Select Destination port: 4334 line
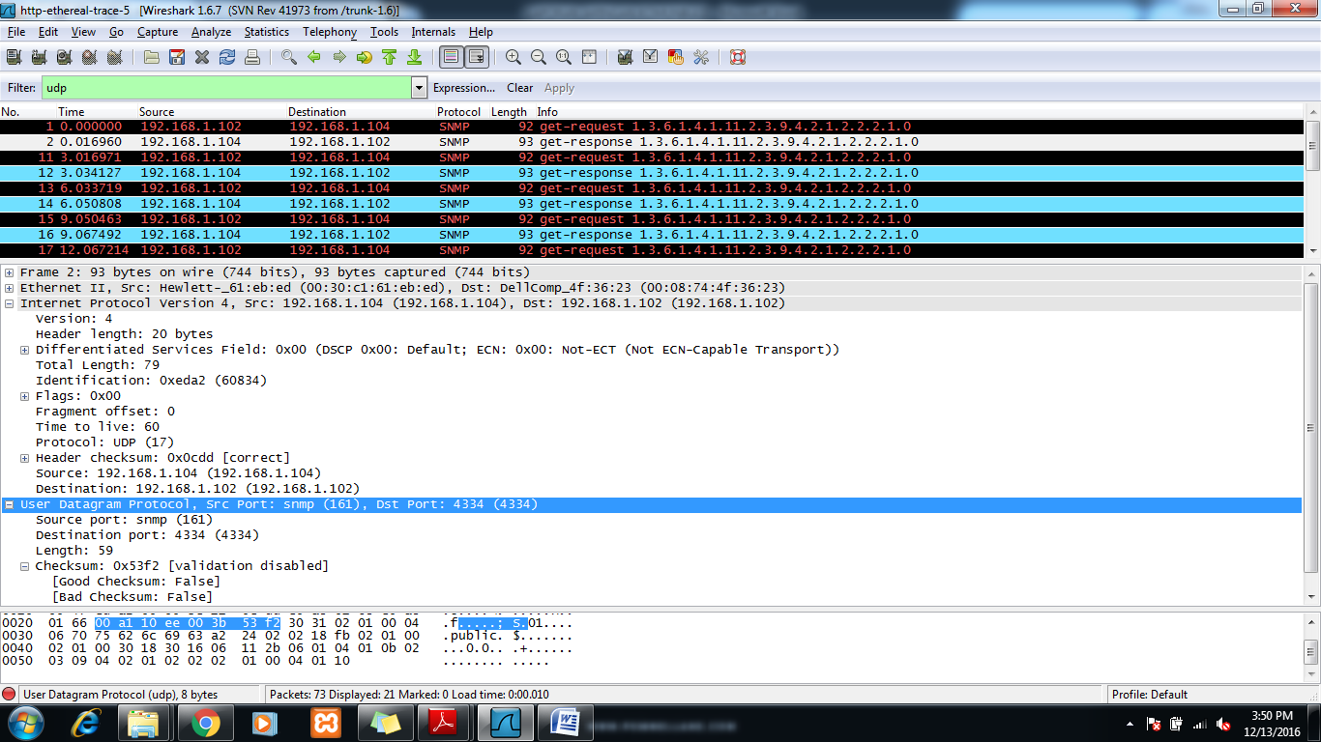 click(147, 535)
